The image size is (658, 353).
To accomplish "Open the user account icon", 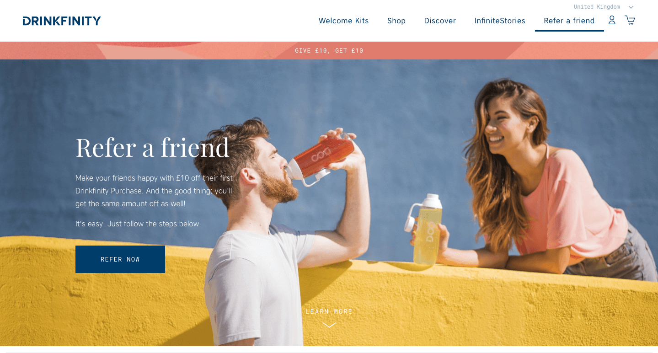I will pos(612,20).
